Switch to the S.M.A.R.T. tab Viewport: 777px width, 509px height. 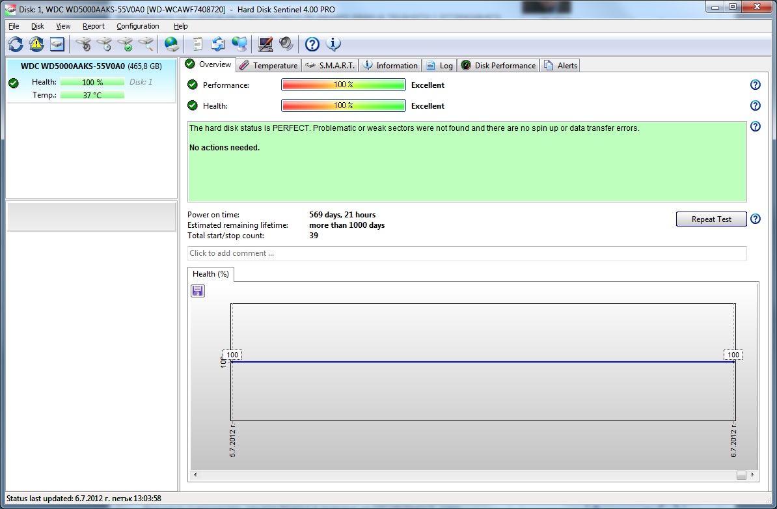330,66
